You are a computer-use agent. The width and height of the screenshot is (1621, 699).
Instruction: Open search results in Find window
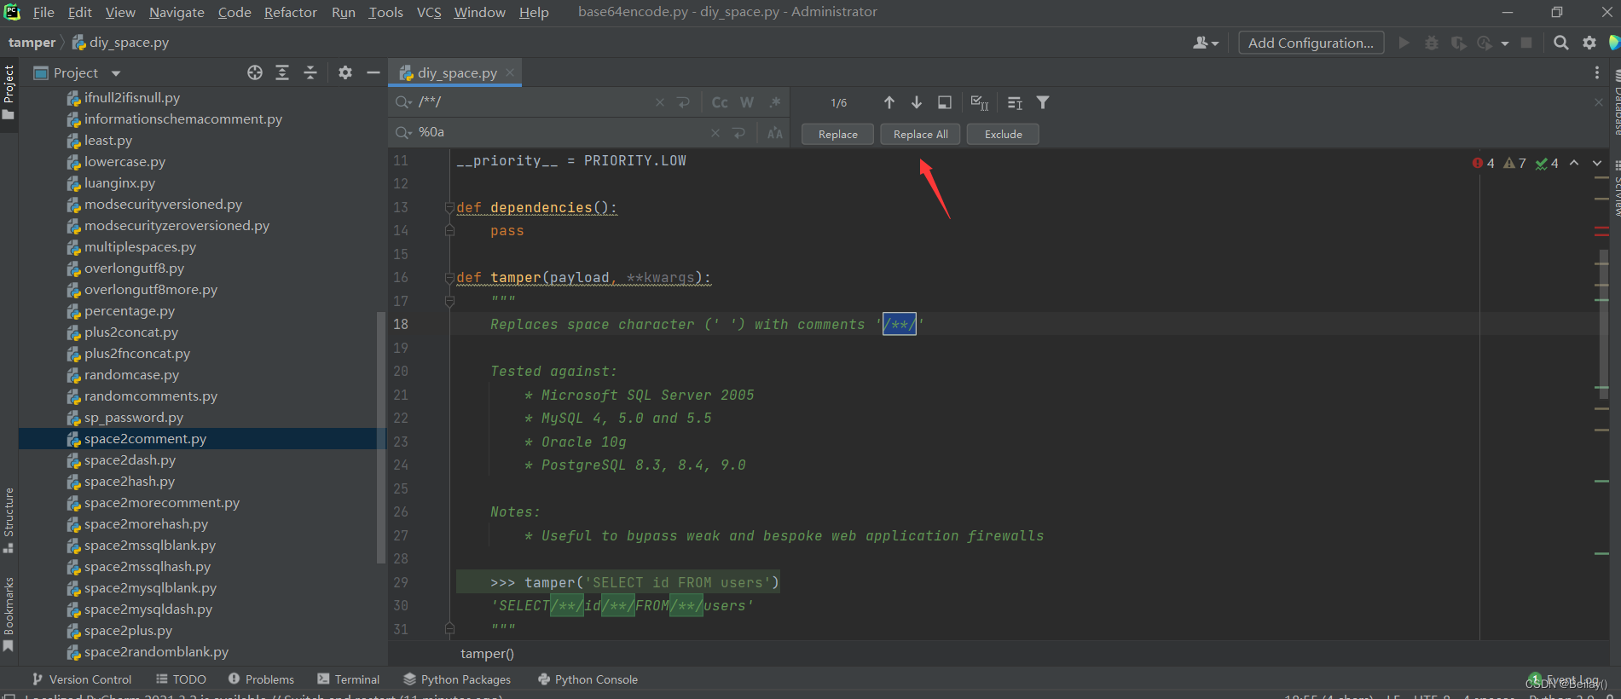point(1015,102)
